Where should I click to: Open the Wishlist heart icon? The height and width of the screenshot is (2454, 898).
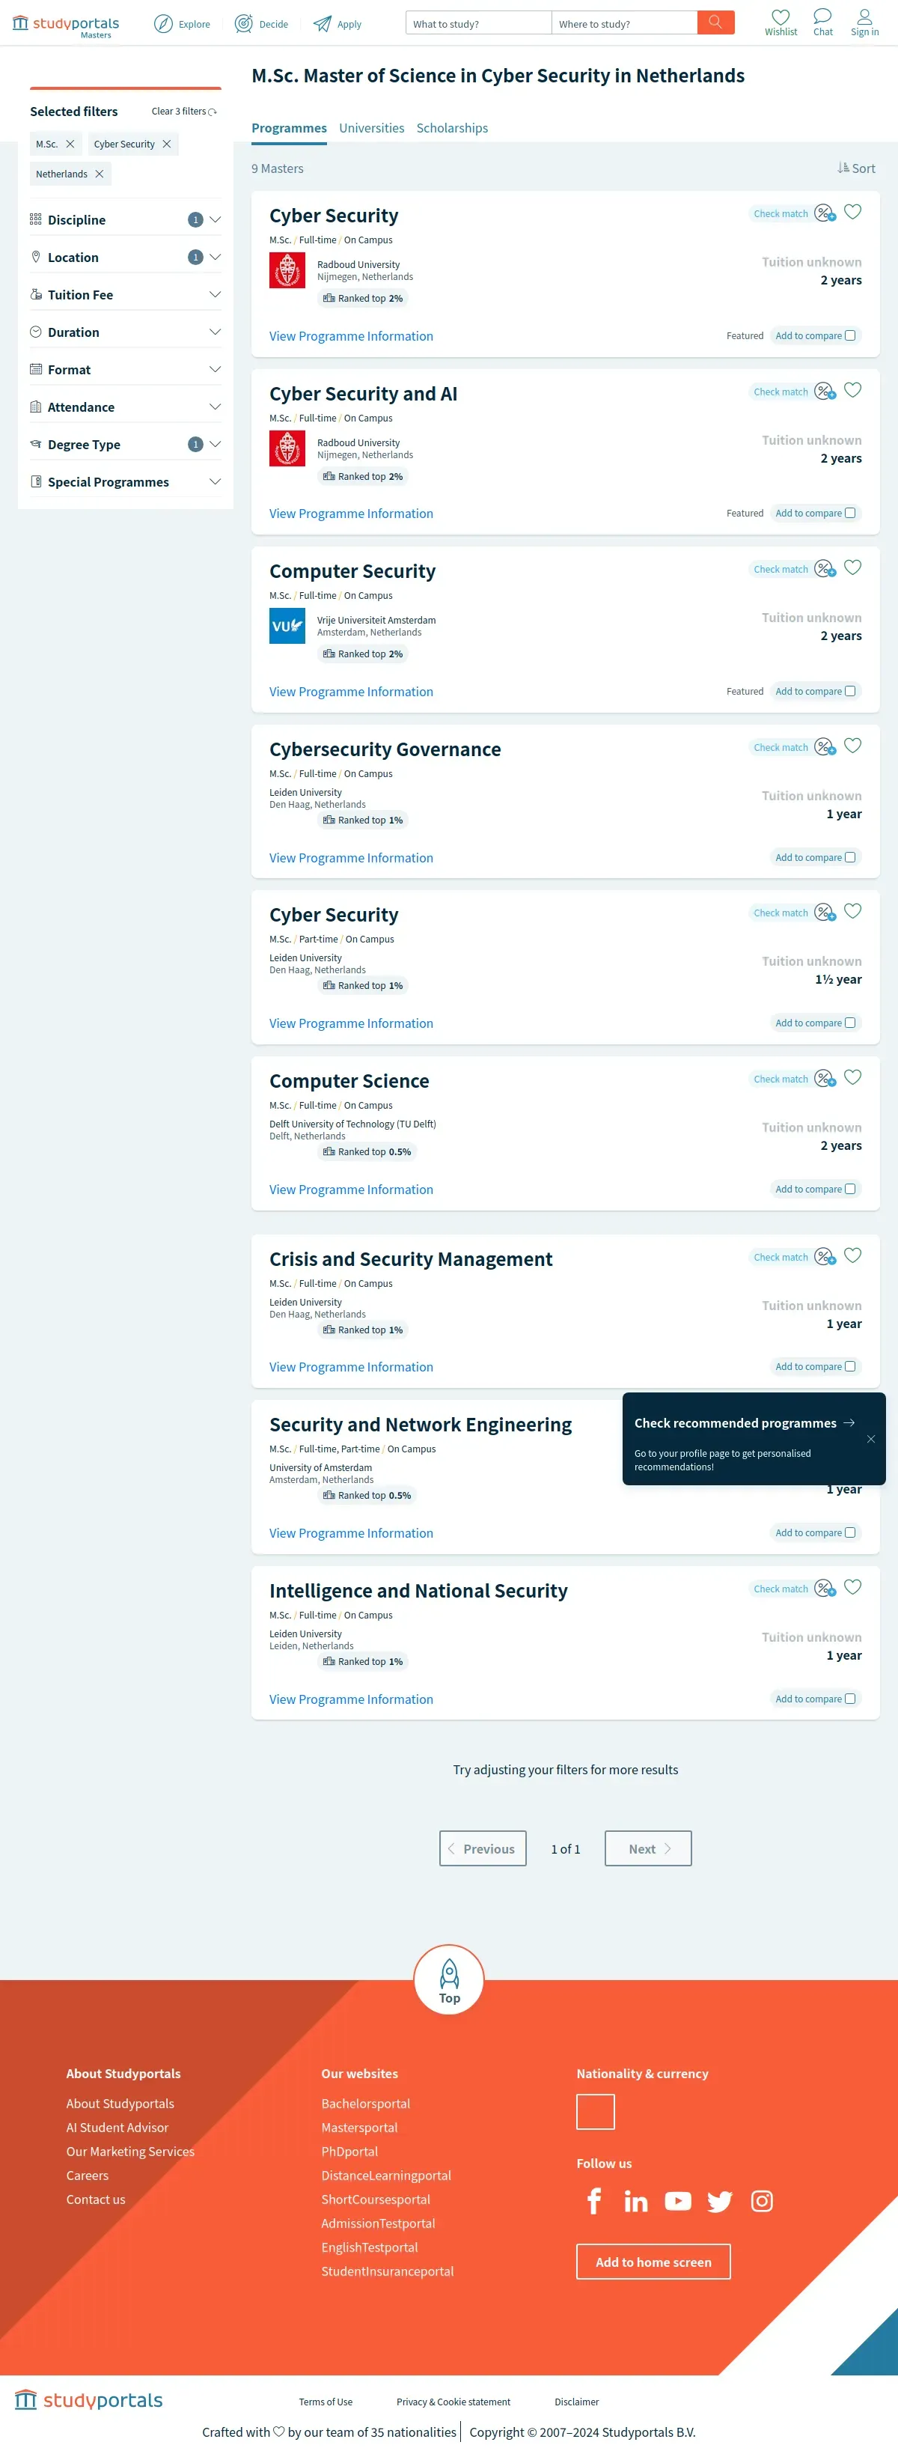pos(781,23)
